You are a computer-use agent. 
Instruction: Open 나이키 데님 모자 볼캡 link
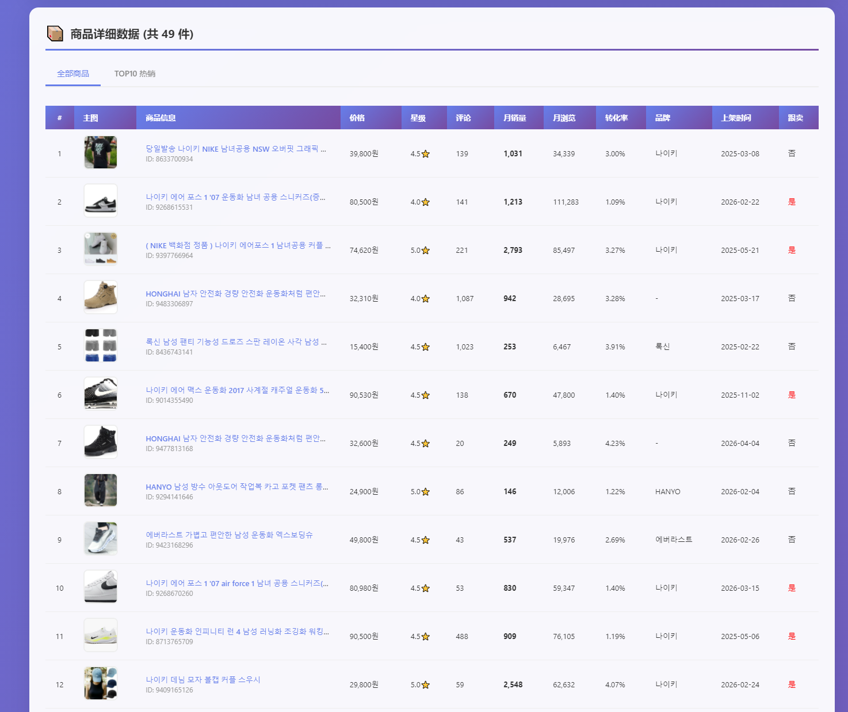(x=203, y=680)
